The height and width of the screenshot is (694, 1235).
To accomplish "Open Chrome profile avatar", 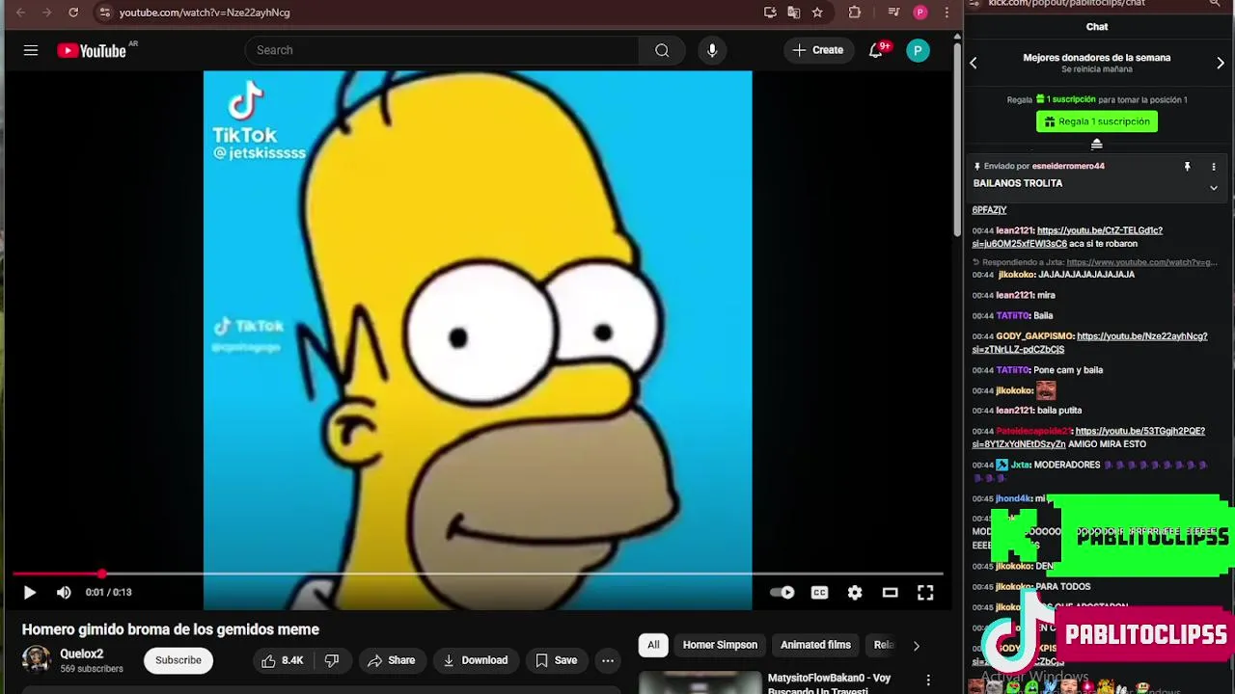I will (x=920, y=13).
